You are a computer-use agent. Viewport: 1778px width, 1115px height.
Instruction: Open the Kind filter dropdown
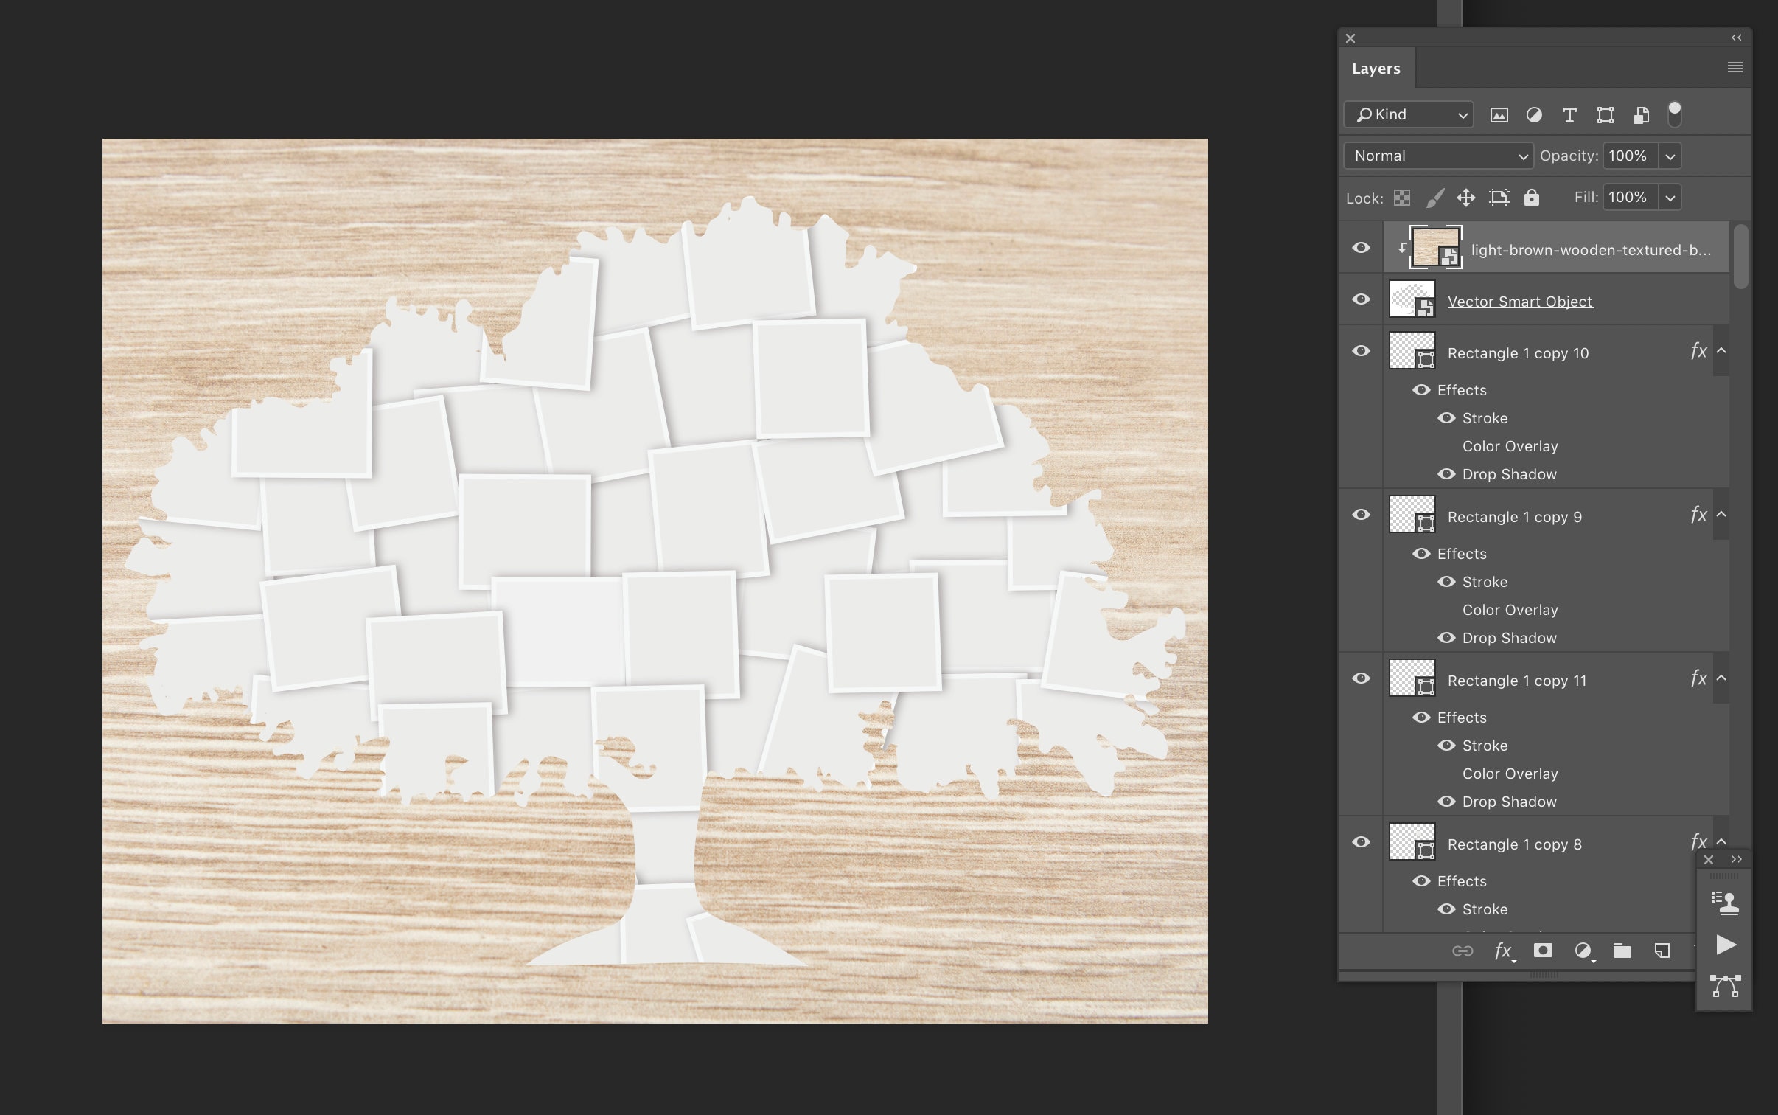(x=1407, y=114)
